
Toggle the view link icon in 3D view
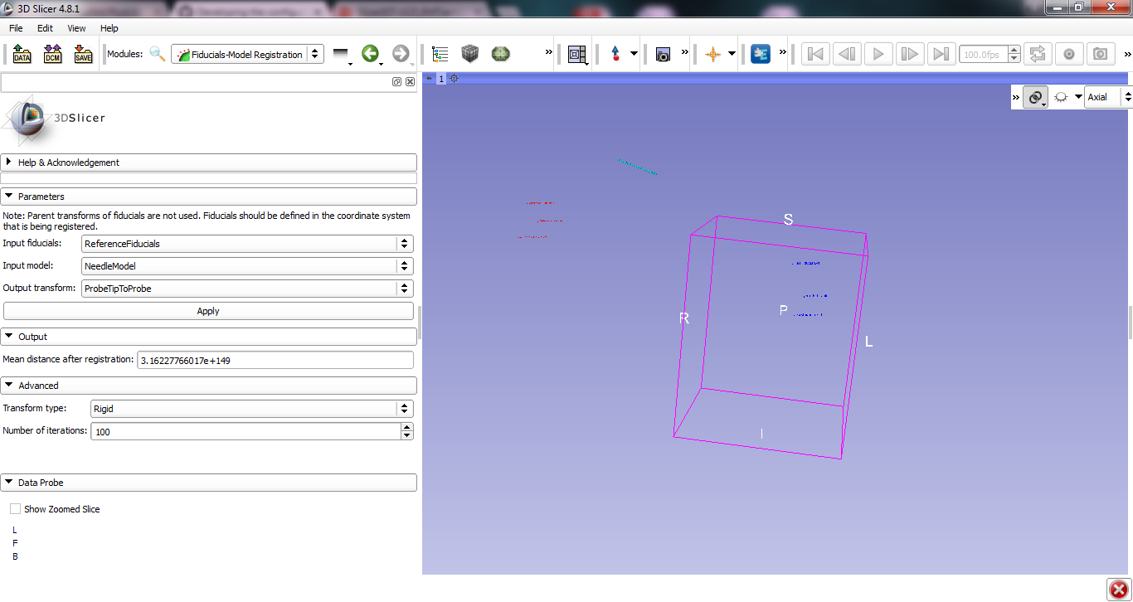tap(1035, 97)
